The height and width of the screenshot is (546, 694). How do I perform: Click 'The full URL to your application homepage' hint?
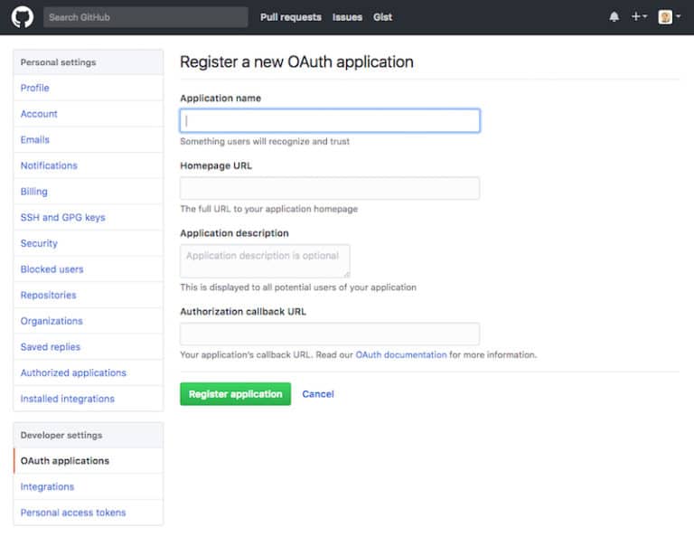(x=268, y=209)
